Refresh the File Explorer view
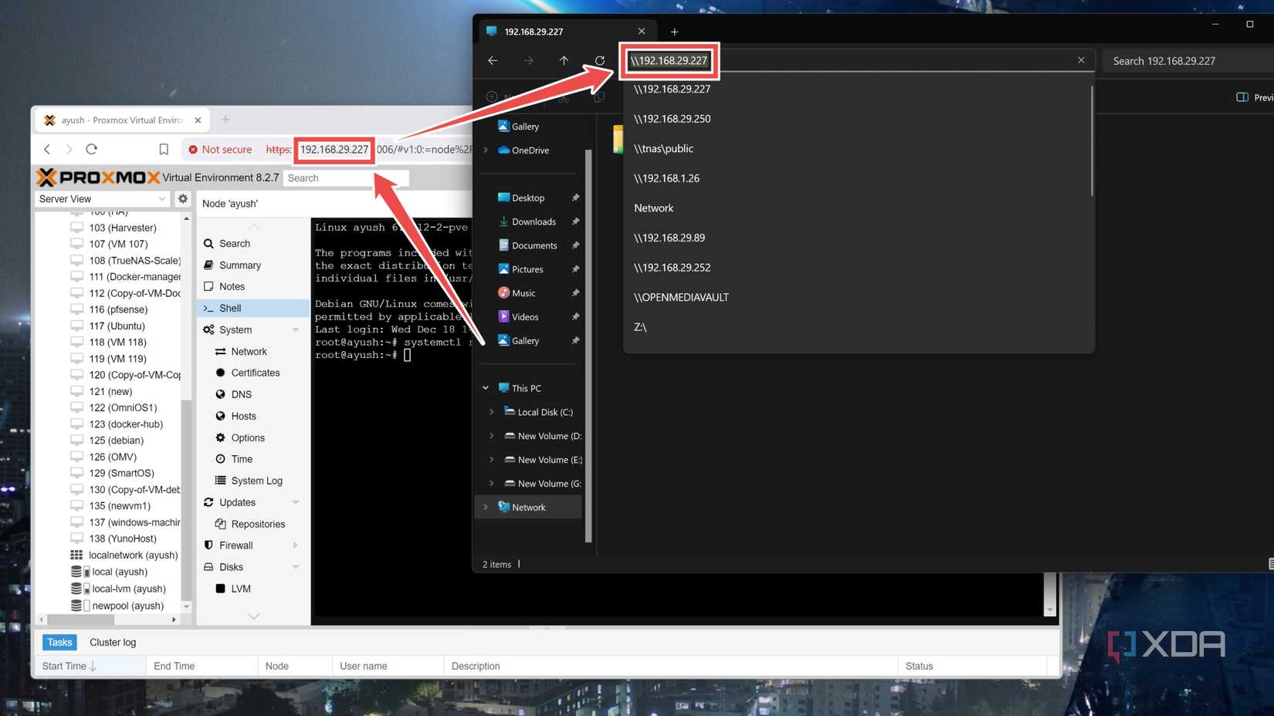 (x=600, y=60)
